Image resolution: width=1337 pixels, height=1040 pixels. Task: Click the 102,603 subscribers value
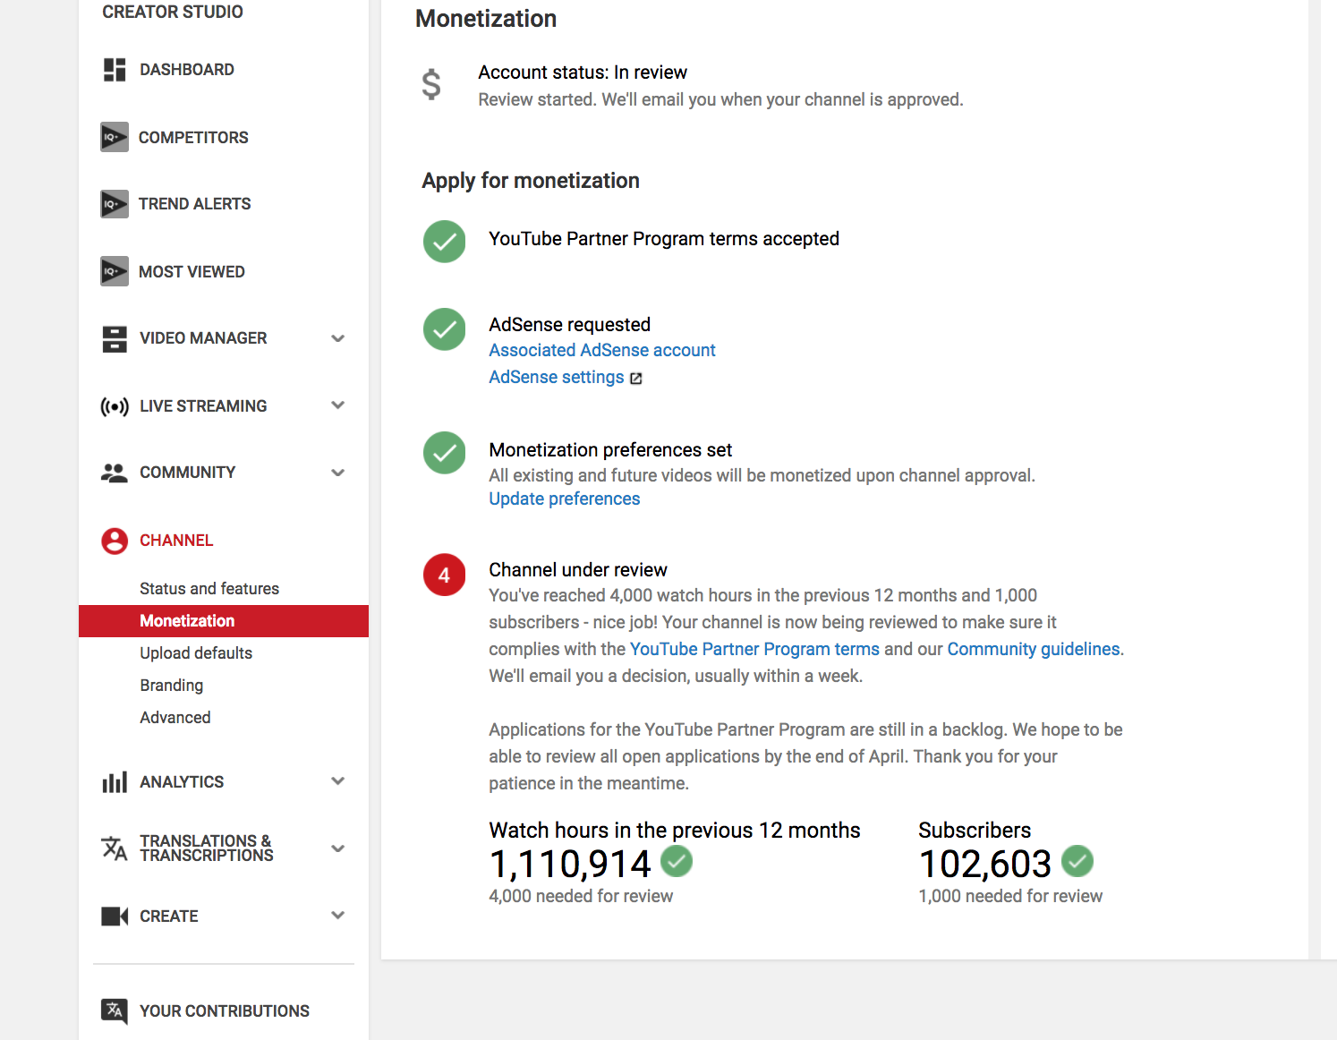pyautogui.click(x=985, y=864)
